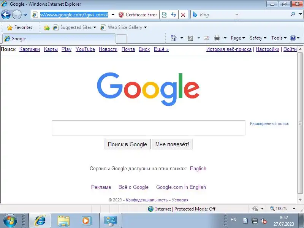Click the RSS Feeds icon
The height and width of the screenshot is (228, 304).
tap(190, 38)
